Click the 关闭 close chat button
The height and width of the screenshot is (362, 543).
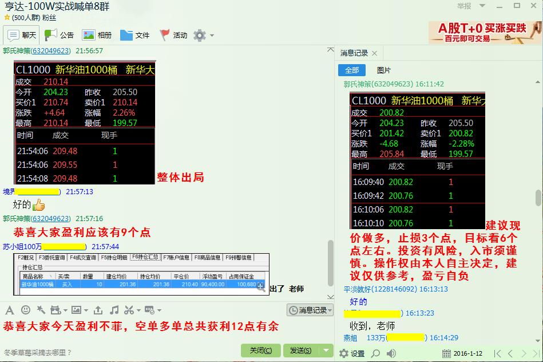point(261,350)
